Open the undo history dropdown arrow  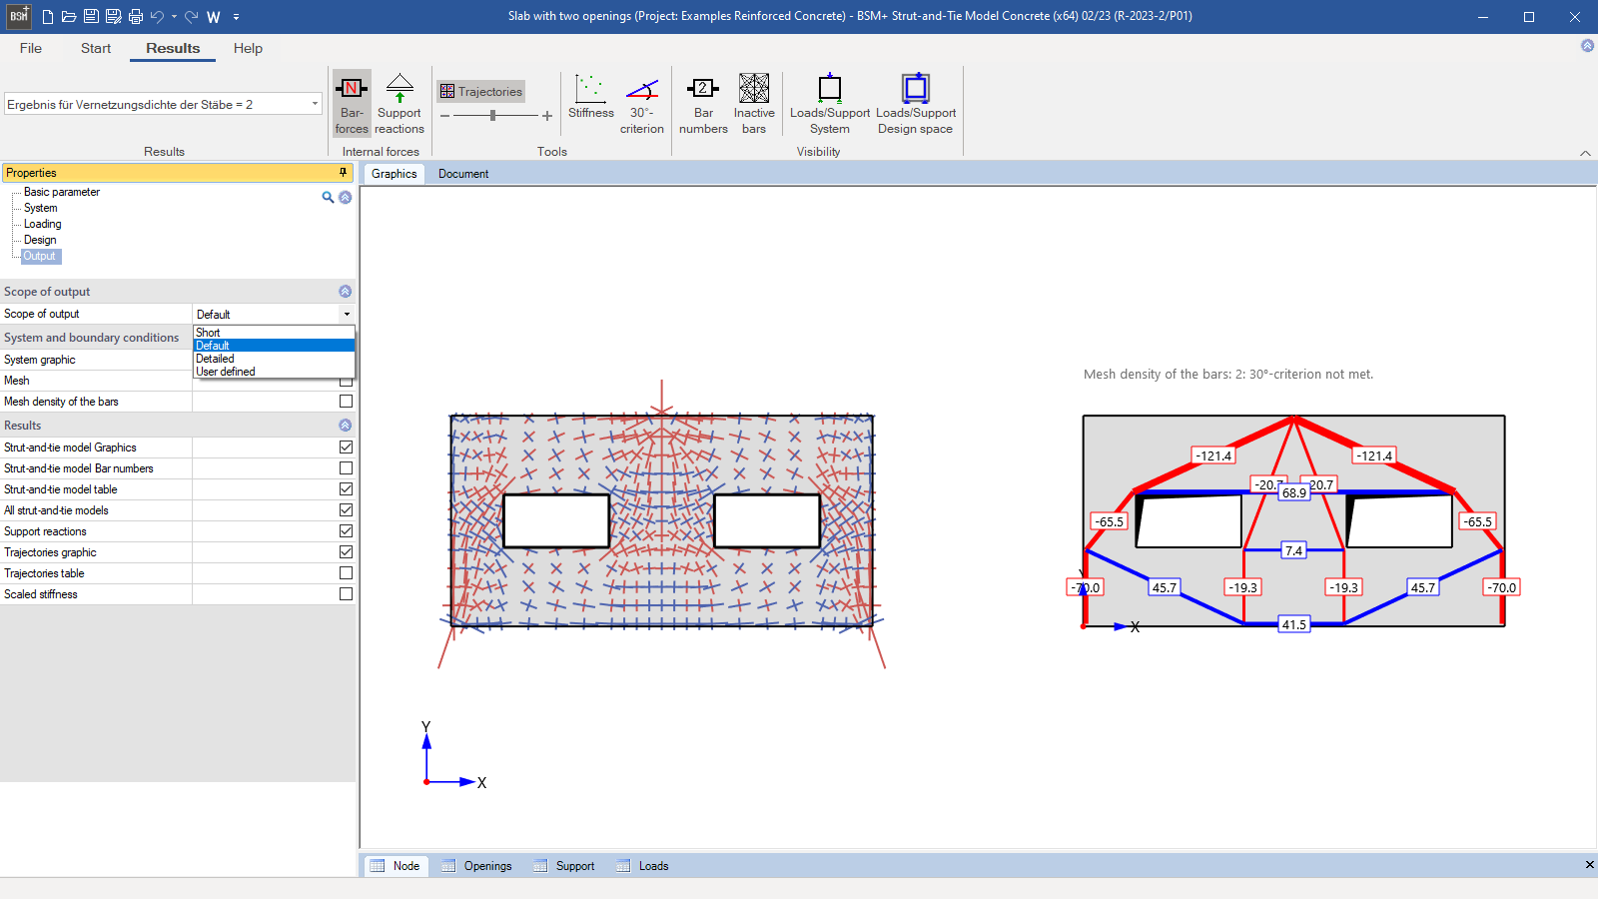point(174,17)
